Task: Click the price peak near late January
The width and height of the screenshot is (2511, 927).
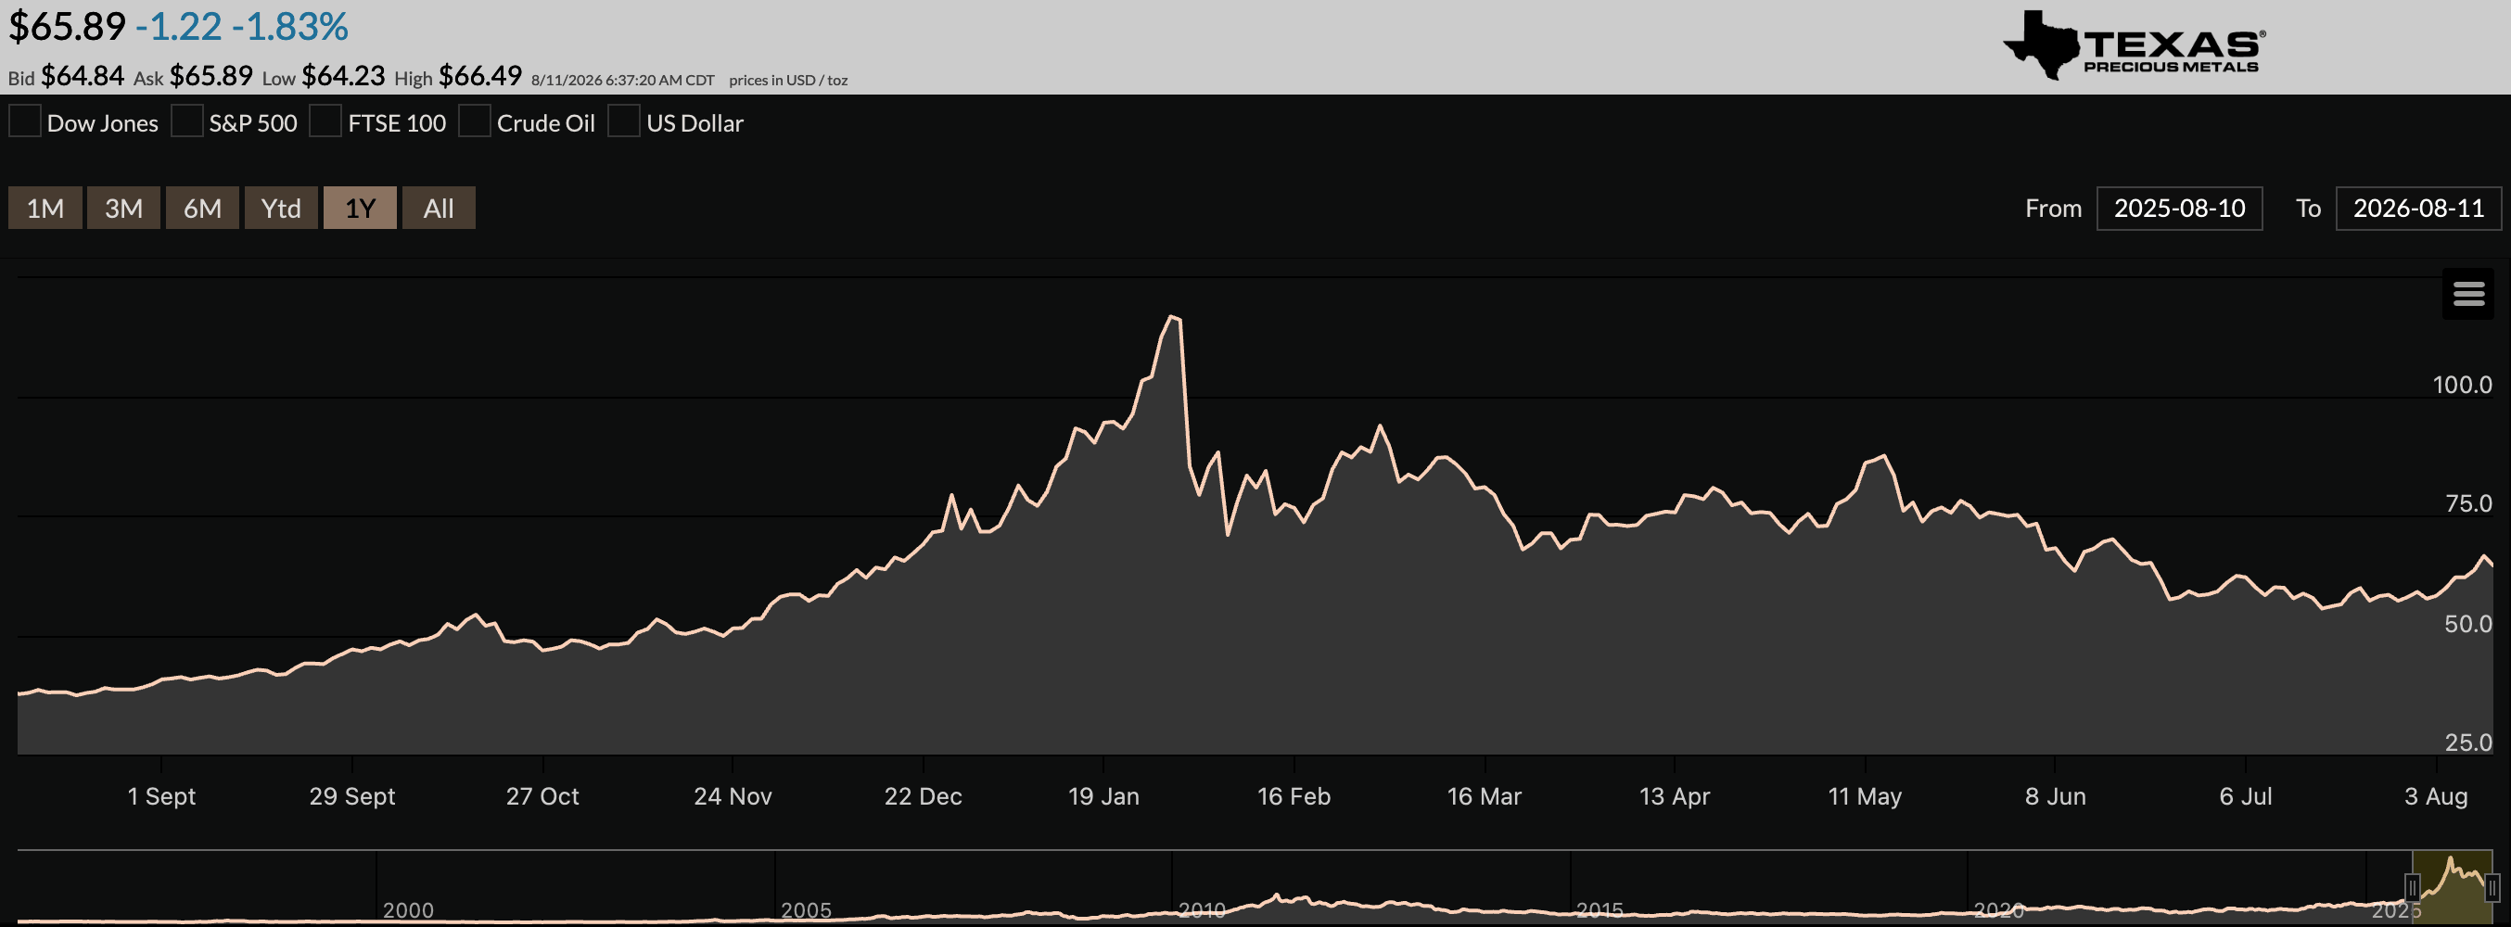Action: [1173, 317]
